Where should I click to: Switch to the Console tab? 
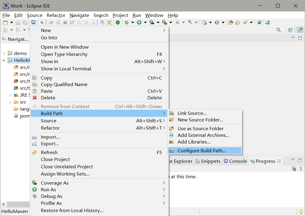(x=235, y=161)
